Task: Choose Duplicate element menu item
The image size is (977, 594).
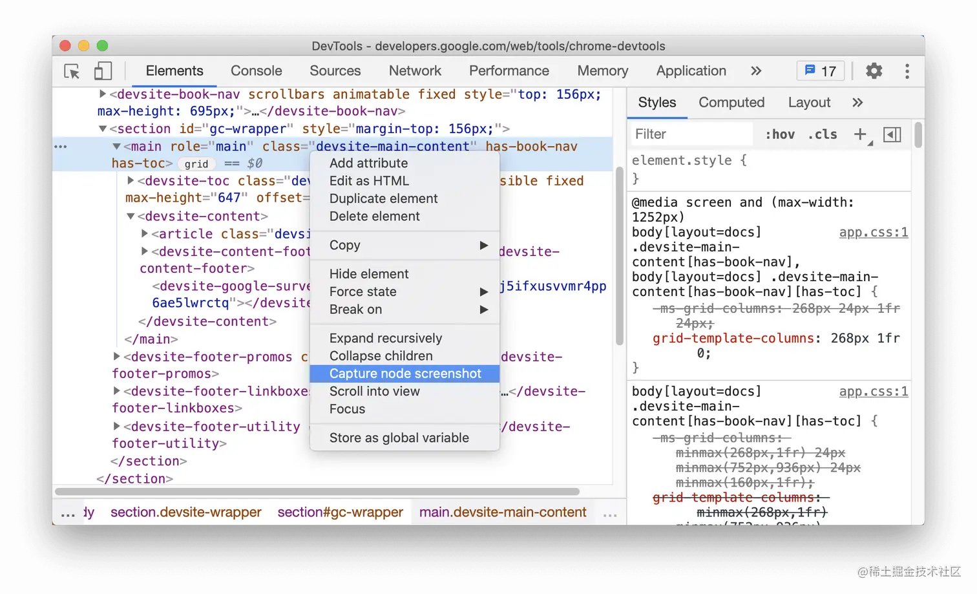Action: point(405,198)
